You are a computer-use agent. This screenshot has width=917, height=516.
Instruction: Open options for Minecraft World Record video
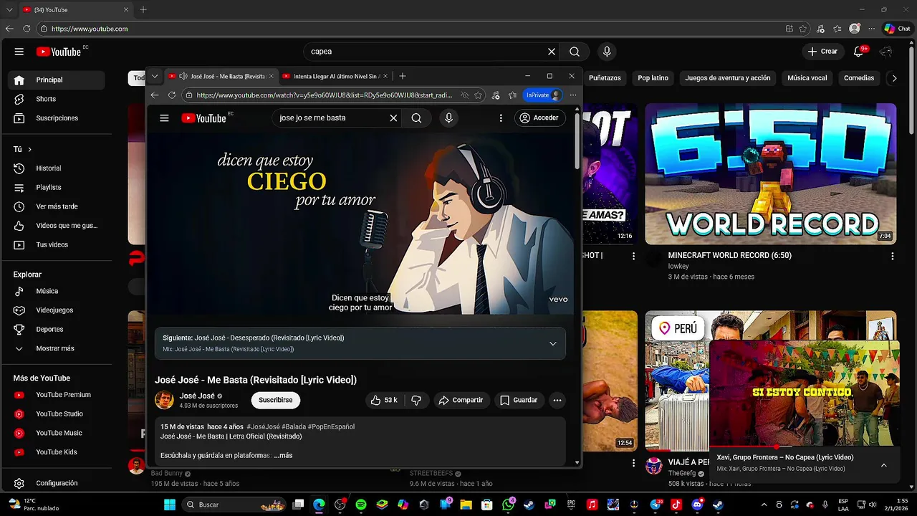coord(892,256)
